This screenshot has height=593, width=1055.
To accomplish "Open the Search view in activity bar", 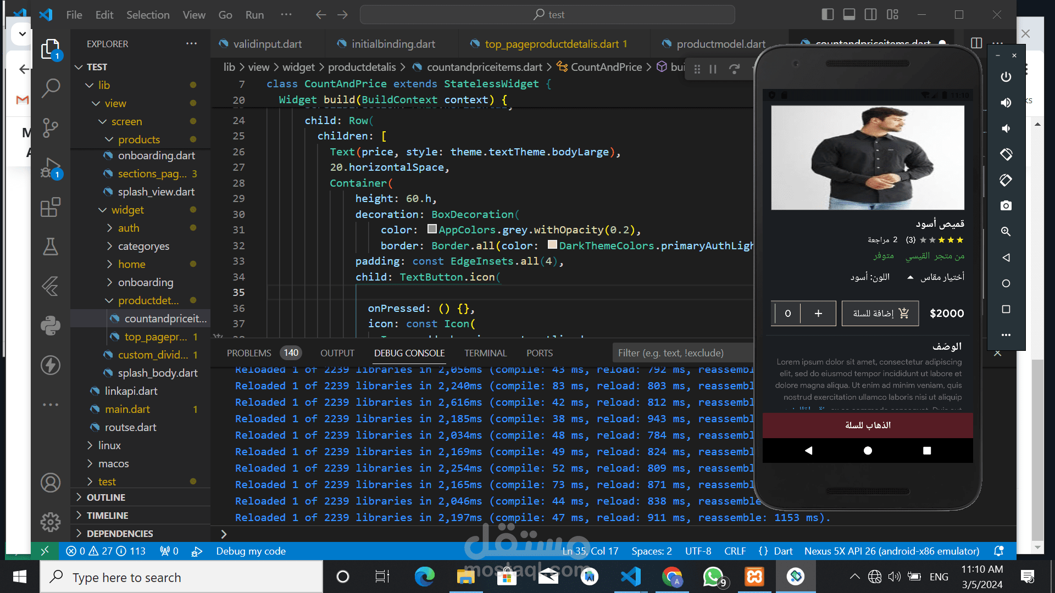I will pyautogui.click(x=51, y=87).
